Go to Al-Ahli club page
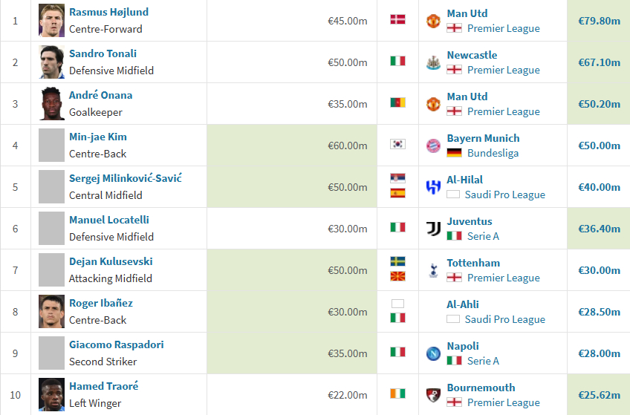 462,304
